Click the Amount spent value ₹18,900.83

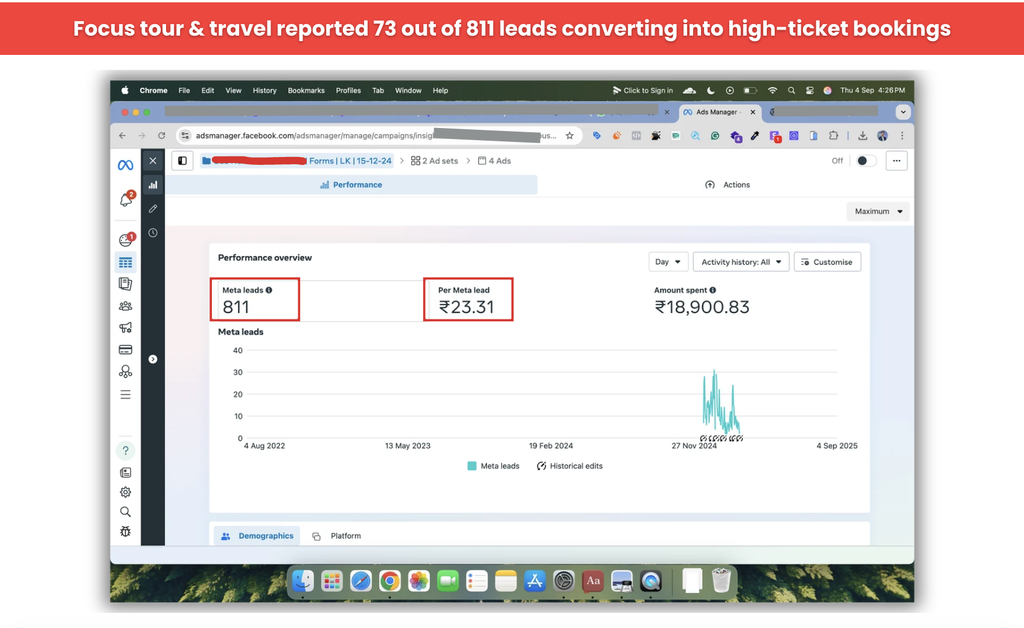point(702,307)
